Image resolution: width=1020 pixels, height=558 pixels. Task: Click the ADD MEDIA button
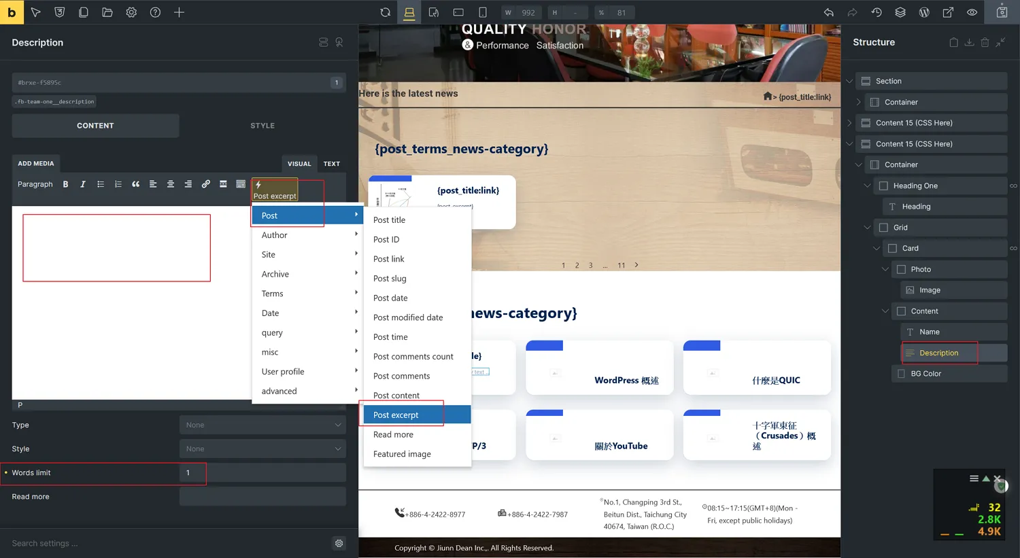(x=35, y=164)
